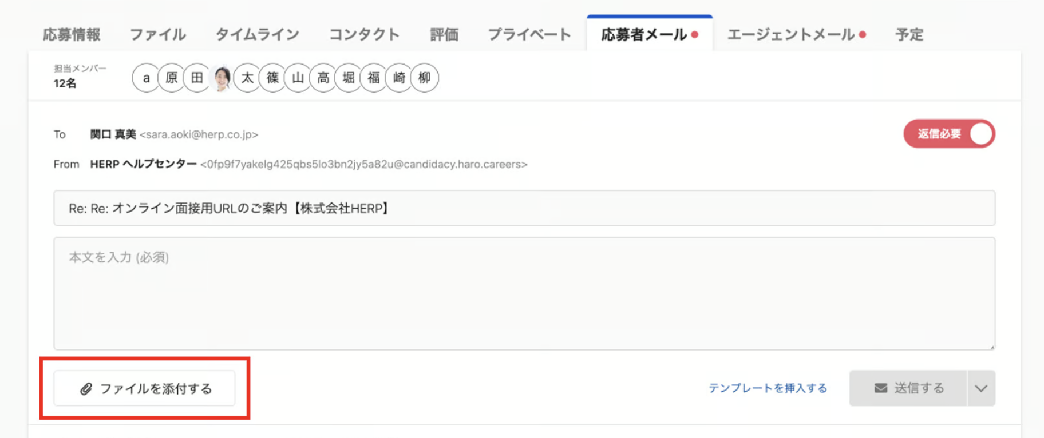Click the member avatar labeled 'a'

pos(146,78)
